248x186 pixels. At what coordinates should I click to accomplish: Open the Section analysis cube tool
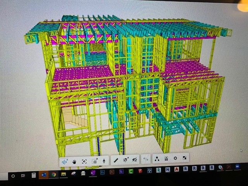[x=126, y=160]
